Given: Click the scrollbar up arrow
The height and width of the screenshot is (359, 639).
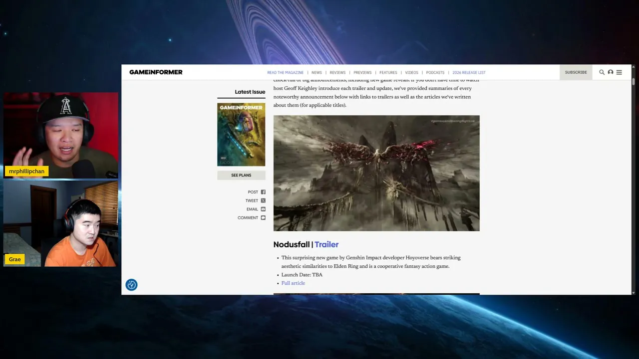Looking at the screenshot, I should pyautogui.click(x=633, y=67).
